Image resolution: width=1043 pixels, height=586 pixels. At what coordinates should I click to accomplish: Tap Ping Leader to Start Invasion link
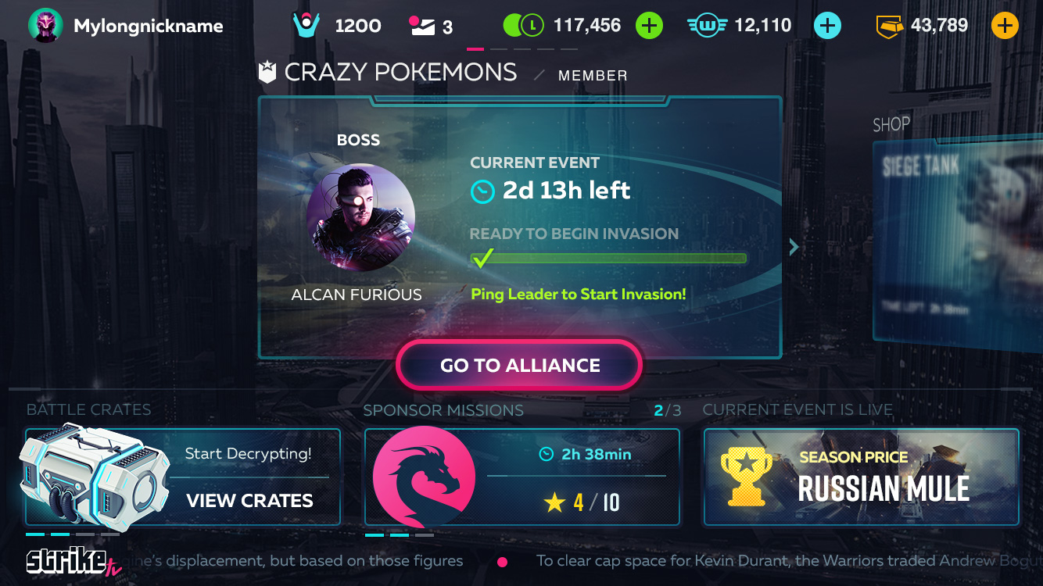[x=579, y=295]
